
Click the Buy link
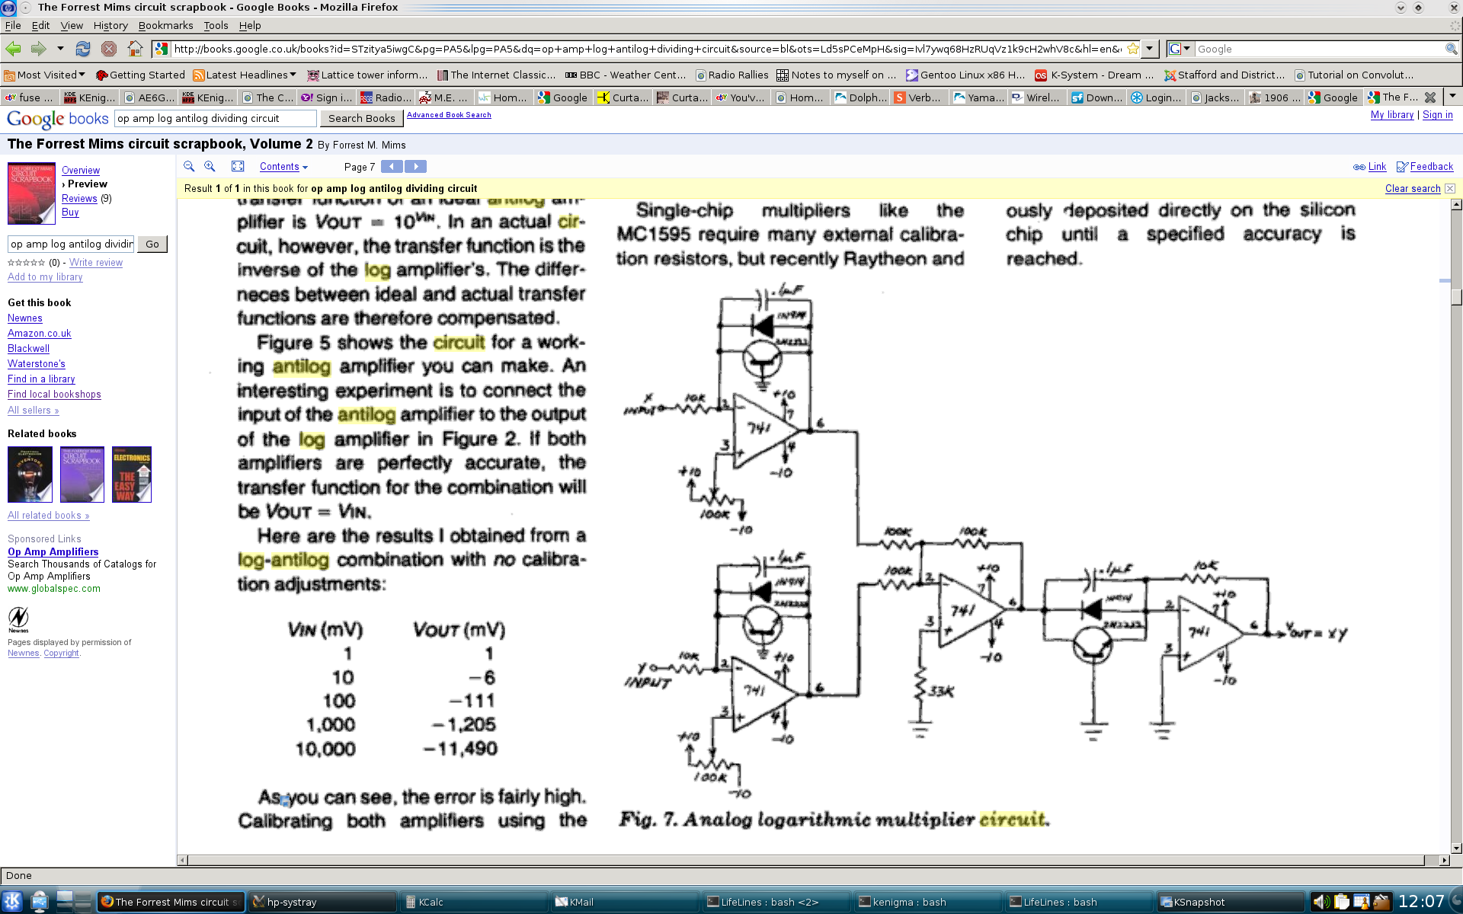click(x=70, y=213)
